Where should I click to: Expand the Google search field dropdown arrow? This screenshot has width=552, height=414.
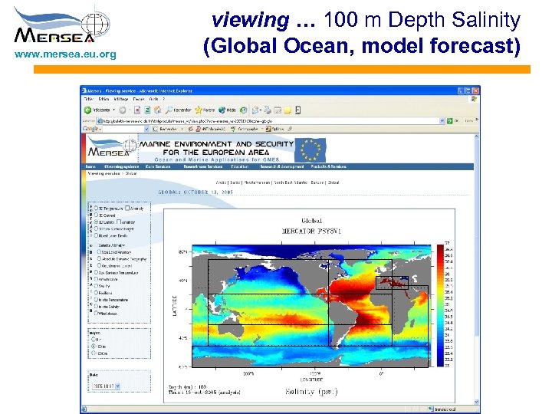[x=146, y=129]
